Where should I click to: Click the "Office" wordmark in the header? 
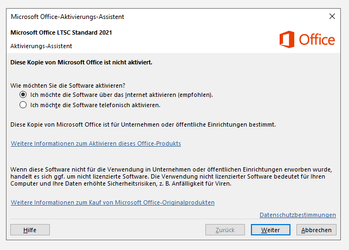click(x=317, y=40)
